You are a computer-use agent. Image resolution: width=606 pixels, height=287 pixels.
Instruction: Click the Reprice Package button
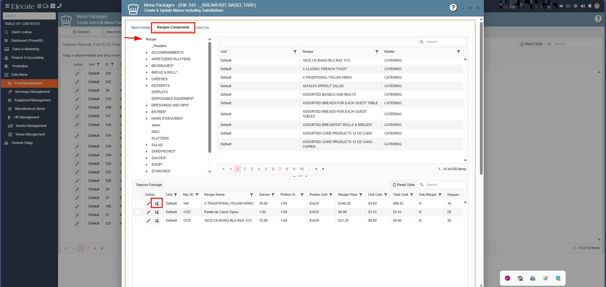coord(149,185)
